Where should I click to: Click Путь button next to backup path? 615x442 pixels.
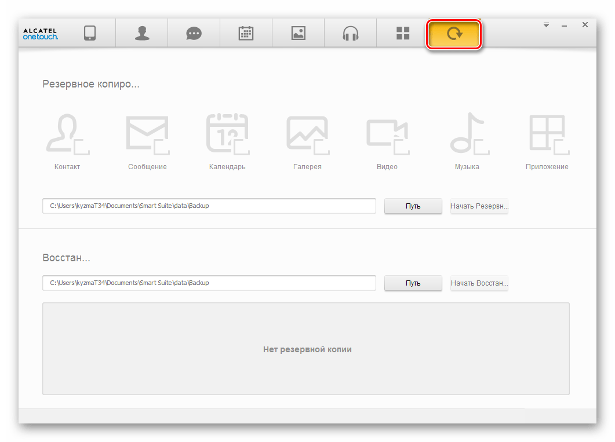pos(413,206)
